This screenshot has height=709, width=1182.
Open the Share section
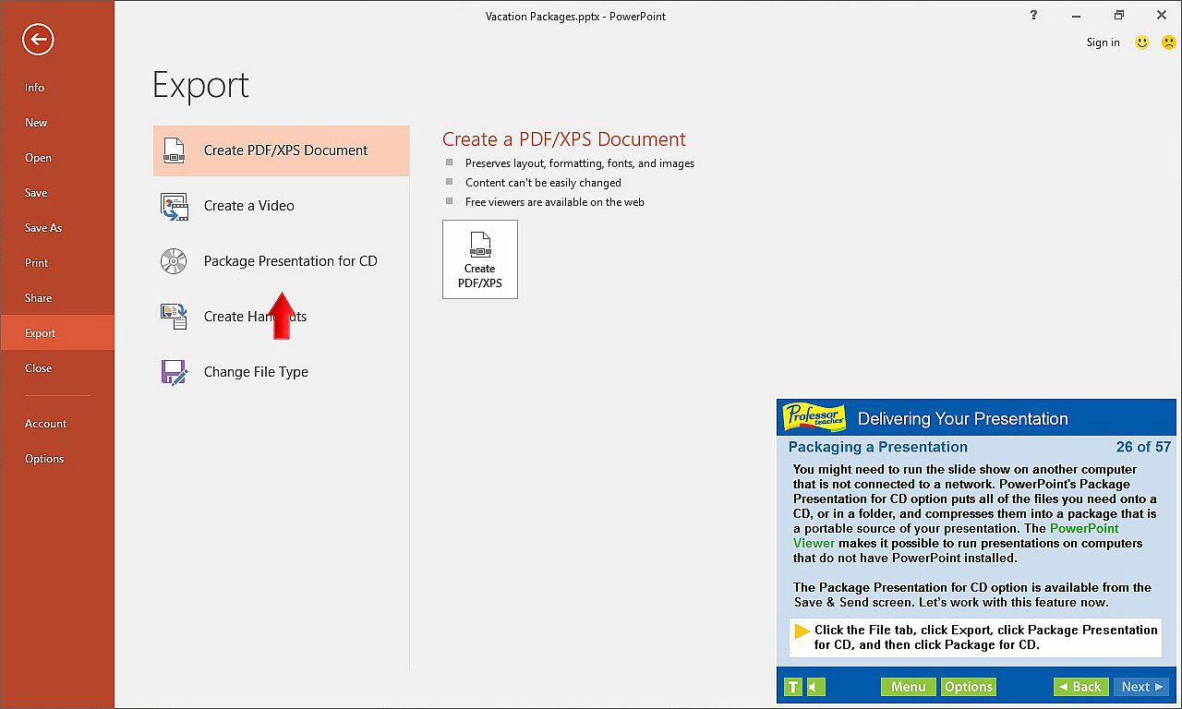[x=57, y=298]
